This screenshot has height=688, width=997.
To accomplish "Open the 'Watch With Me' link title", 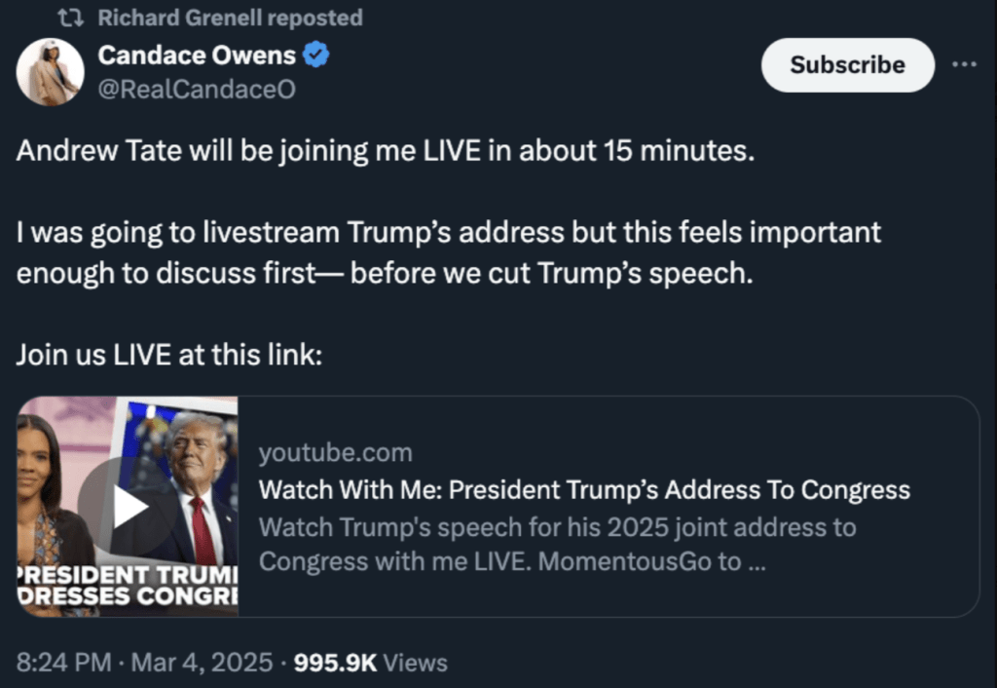I will (584, 489).
